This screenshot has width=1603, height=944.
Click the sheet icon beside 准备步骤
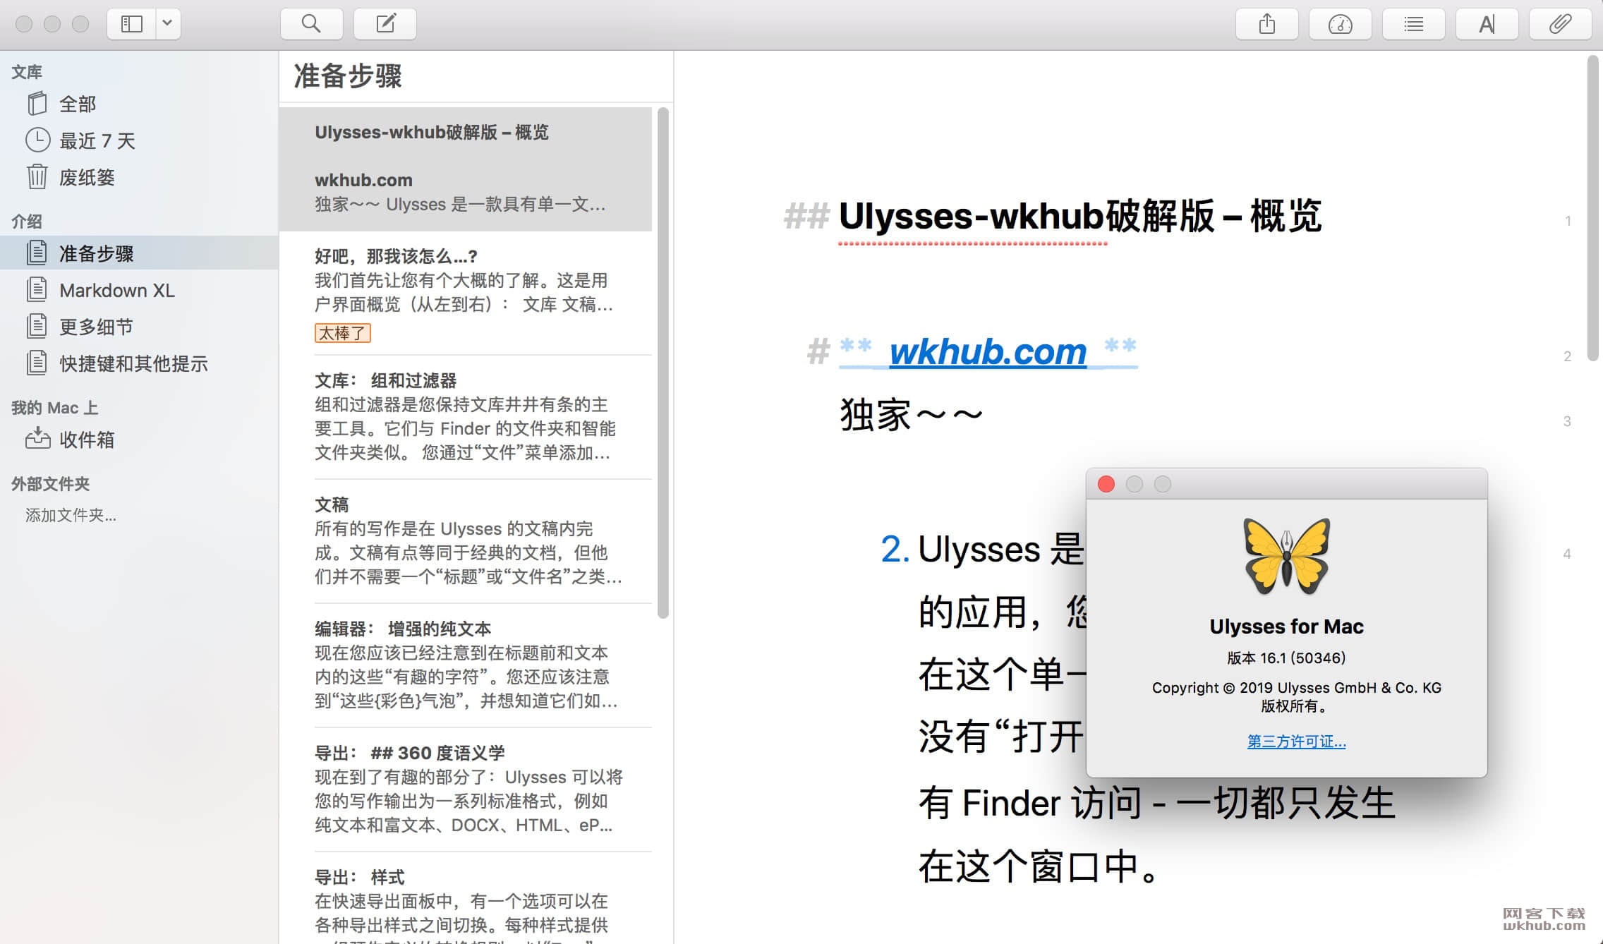[37, 253]
